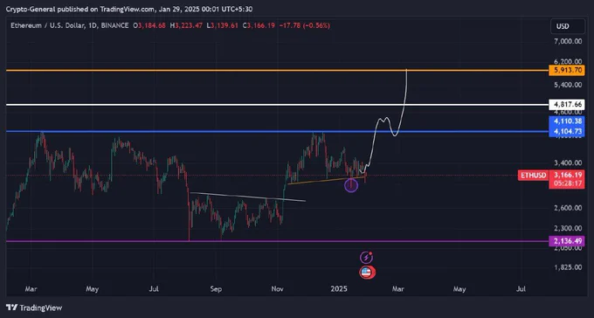Click the Nov time axis label

278,289
